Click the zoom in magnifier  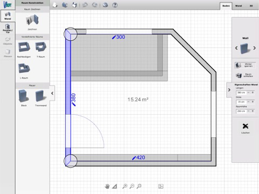pos(125,186)
